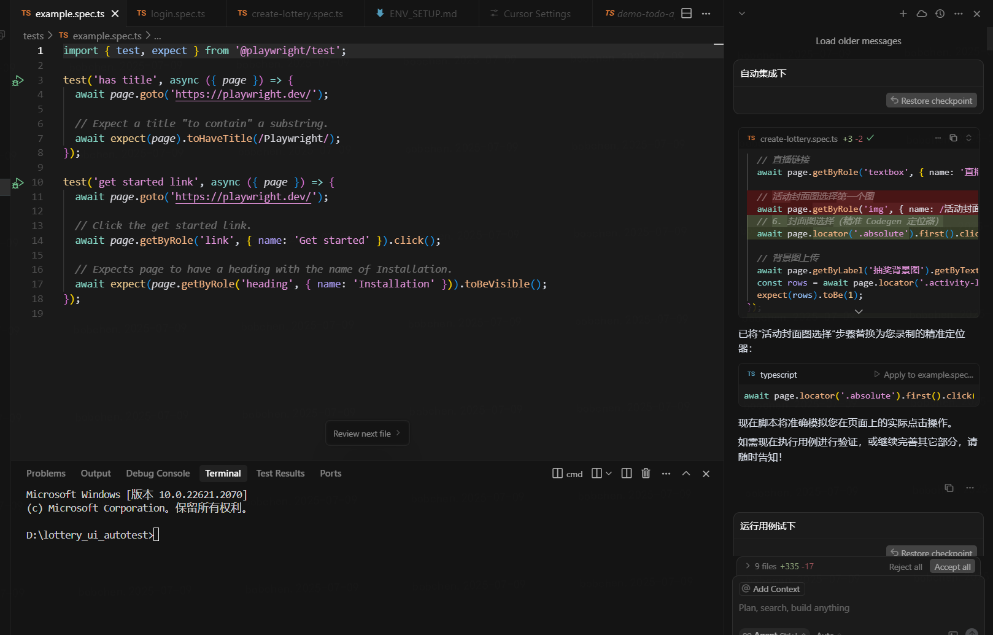Split the editor with the layout icon
Viewport: 993px width, 635px height.
[687, 14]
